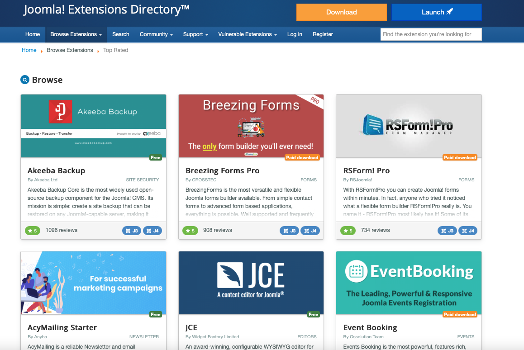Open the Log in menu item
Image resolution: width=524 pixels, height=350 pixels.
(x=295, y=34)
